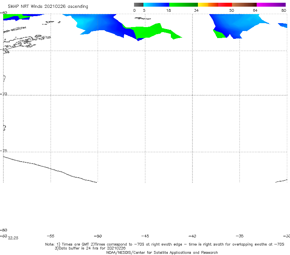Screen dimensions: 290x255
Task: Click the gray segment of the color scale
Action: (138, 5)
